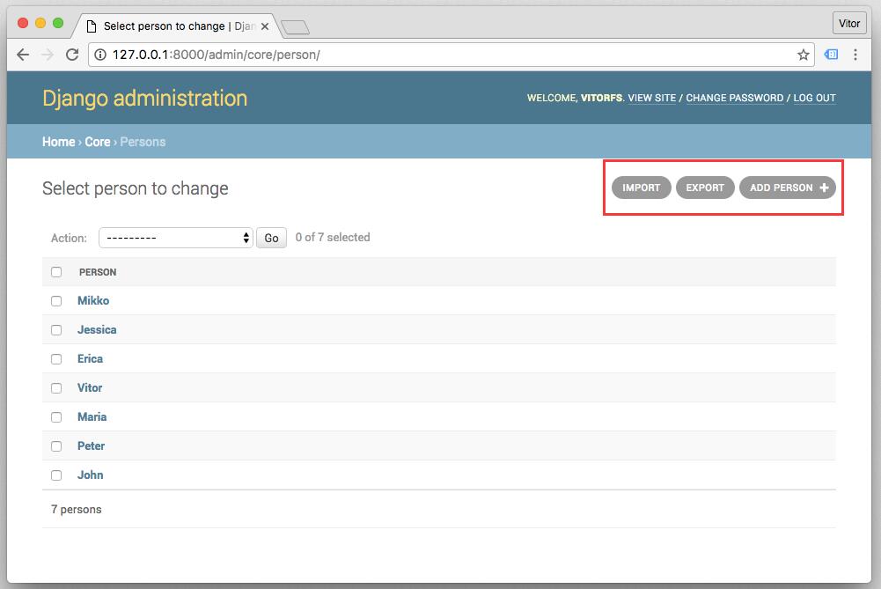
Task: Bookmark this page with the star icon
Action: pyautogui.click(x=803, y=55)
